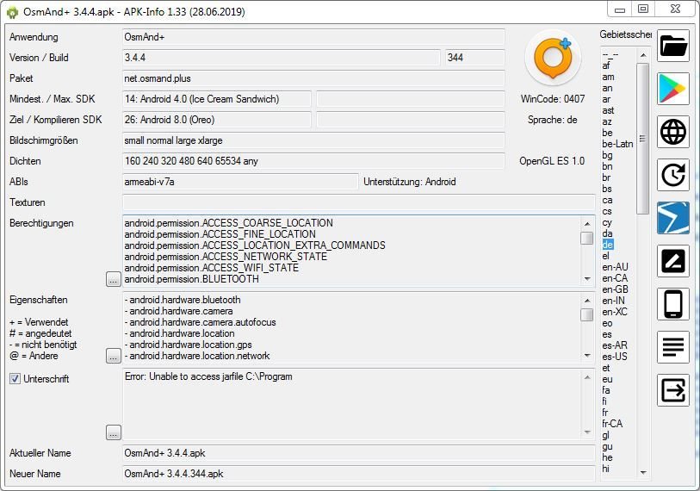Select permission ACCESS_FINE_LOCATION
Image resolution: width=700 pixels, height=491 pixels.
click(220, 234)
